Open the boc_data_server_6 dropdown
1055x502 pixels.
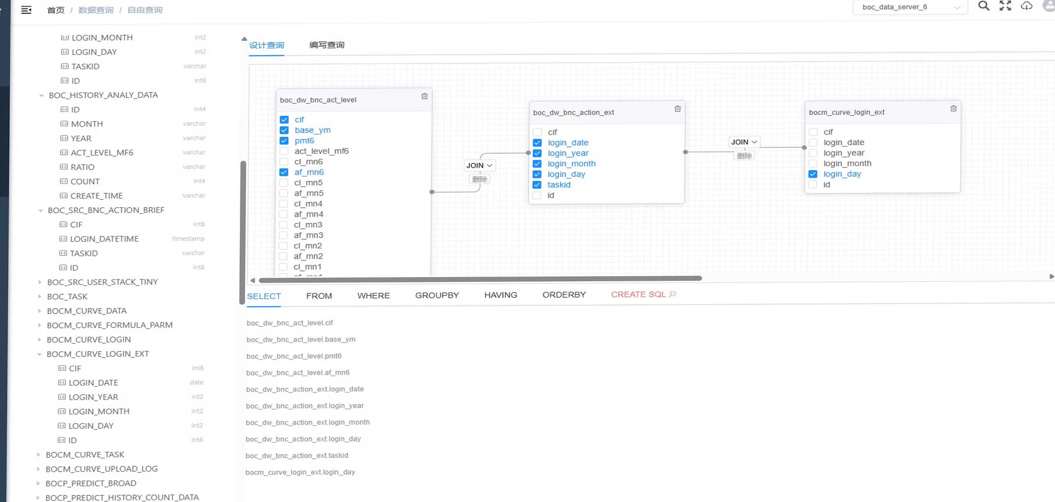pos(910,7)
